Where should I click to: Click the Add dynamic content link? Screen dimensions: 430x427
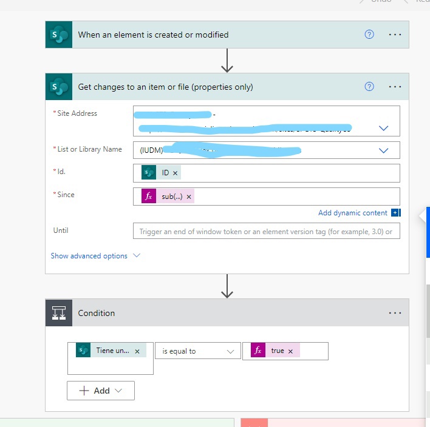(353, 213)
